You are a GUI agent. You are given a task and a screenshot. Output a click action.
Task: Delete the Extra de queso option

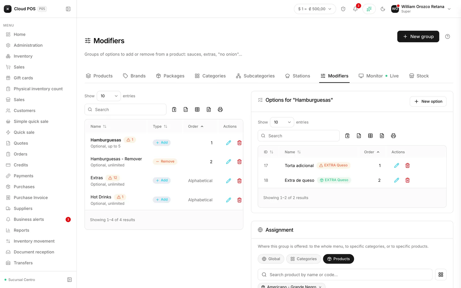click(x=407, y=180)
